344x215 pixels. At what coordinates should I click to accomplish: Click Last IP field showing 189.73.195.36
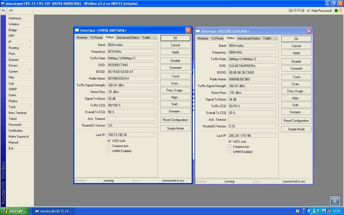[131, 135]
